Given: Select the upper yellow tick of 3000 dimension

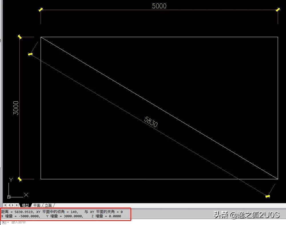Looking at the screenshot, I should tap(19, 37).
